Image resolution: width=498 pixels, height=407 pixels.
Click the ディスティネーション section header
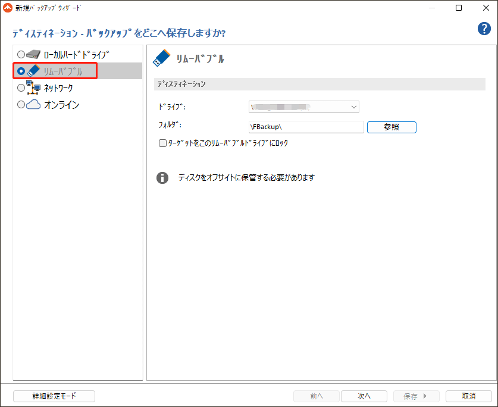point(320,84)
